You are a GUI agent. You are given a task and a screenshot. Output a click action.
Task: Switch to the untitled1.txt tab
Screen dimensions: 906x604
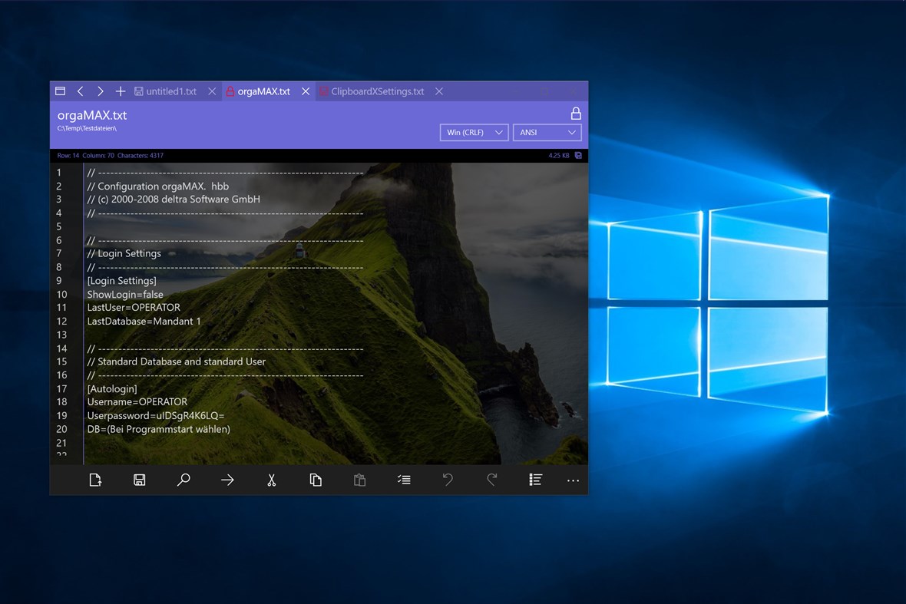pos(170,91)
